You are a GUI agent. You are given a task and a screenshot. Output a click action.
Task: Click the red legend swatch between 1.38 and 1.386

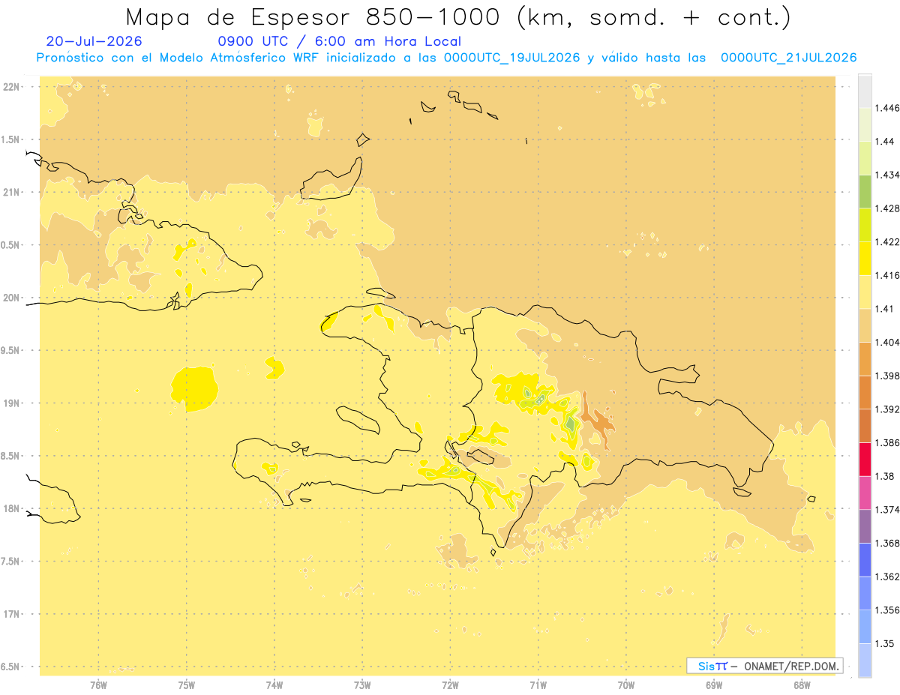click(865, 459)
